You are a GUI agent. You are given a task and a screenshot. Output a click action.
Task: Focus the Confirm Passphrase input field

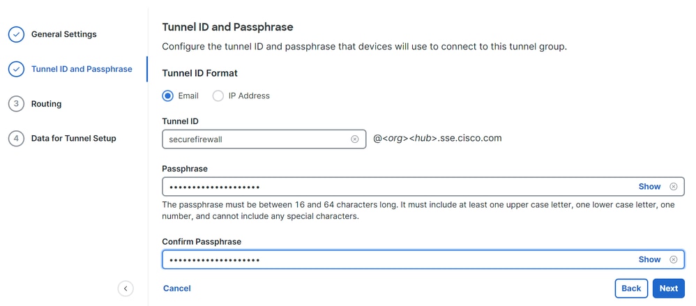(x=423, y=259)
